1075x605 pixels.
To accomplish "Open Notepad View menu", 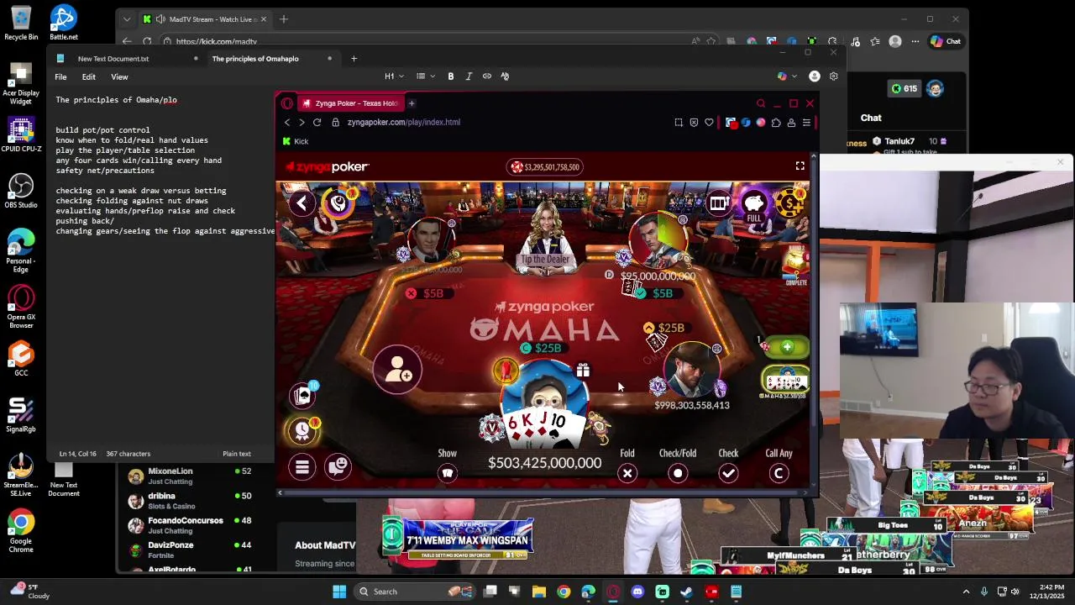I will pos(119,76).
